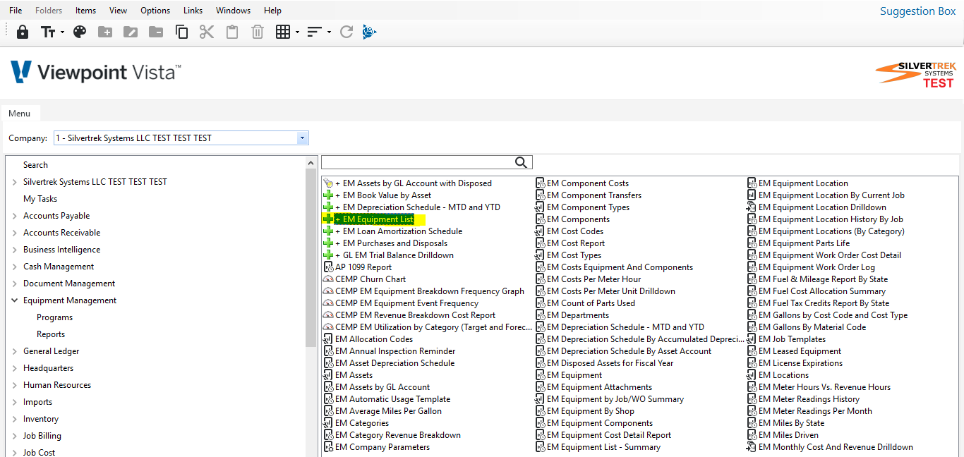Viewport: 964px width, 457px height.
Task: Click the icon beside EM Assets by GL Account with Disposed
Action: click(x=327, y=183)
